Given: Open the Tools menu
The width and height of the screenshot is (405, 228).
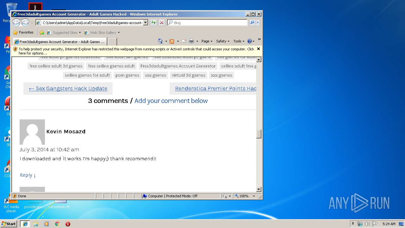Looking at the screenshot, I should point(239,41).
